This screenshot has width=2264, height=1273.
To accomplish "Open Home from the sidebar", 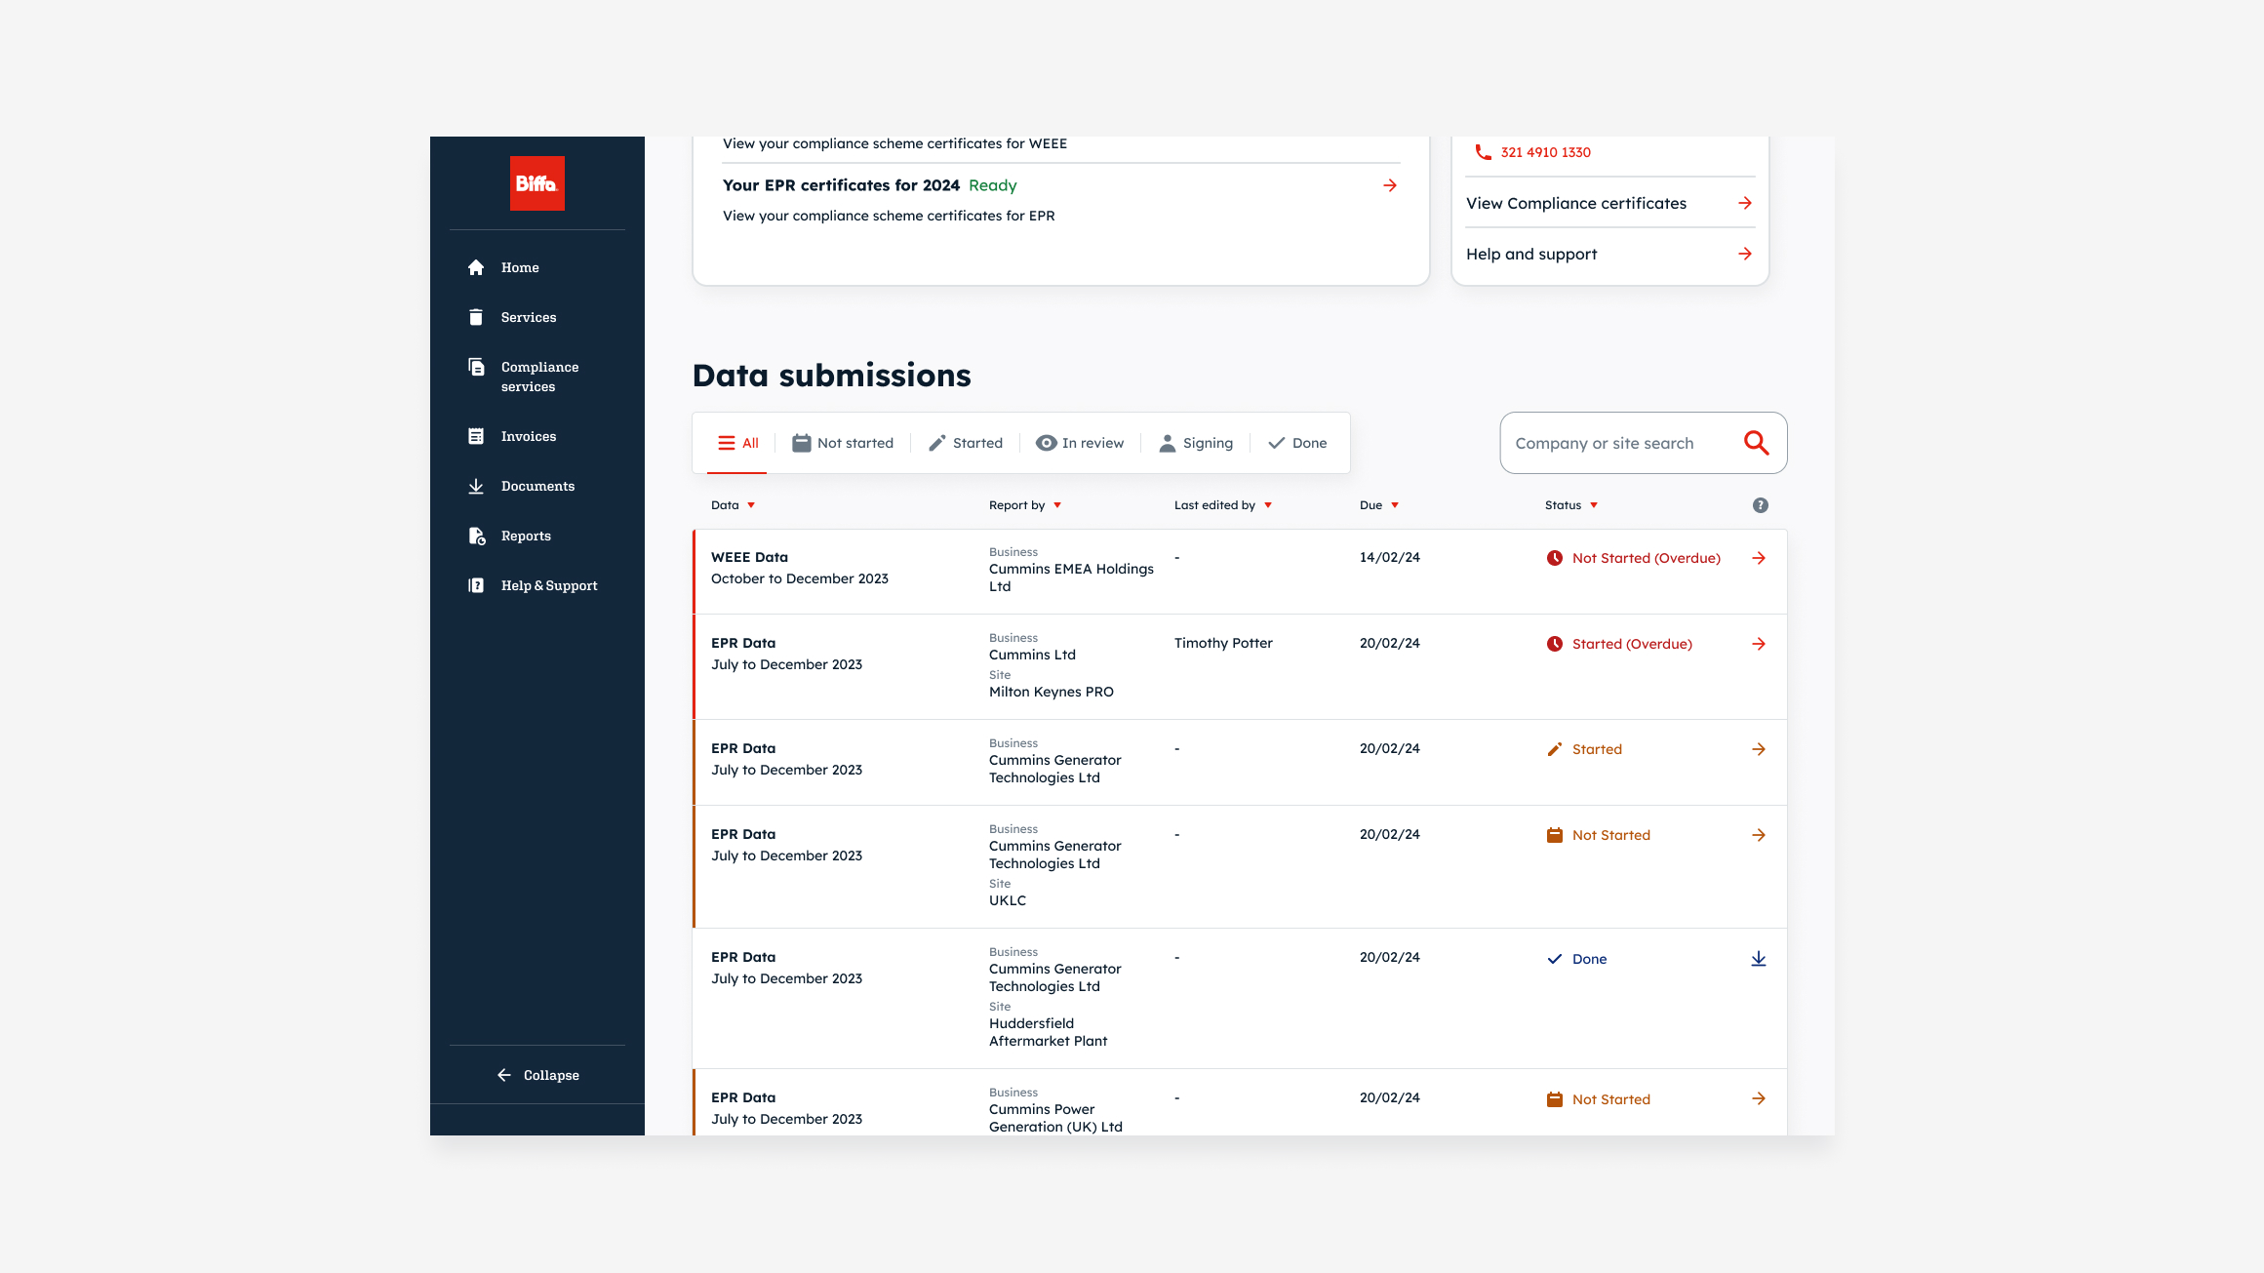I will 520,267.
